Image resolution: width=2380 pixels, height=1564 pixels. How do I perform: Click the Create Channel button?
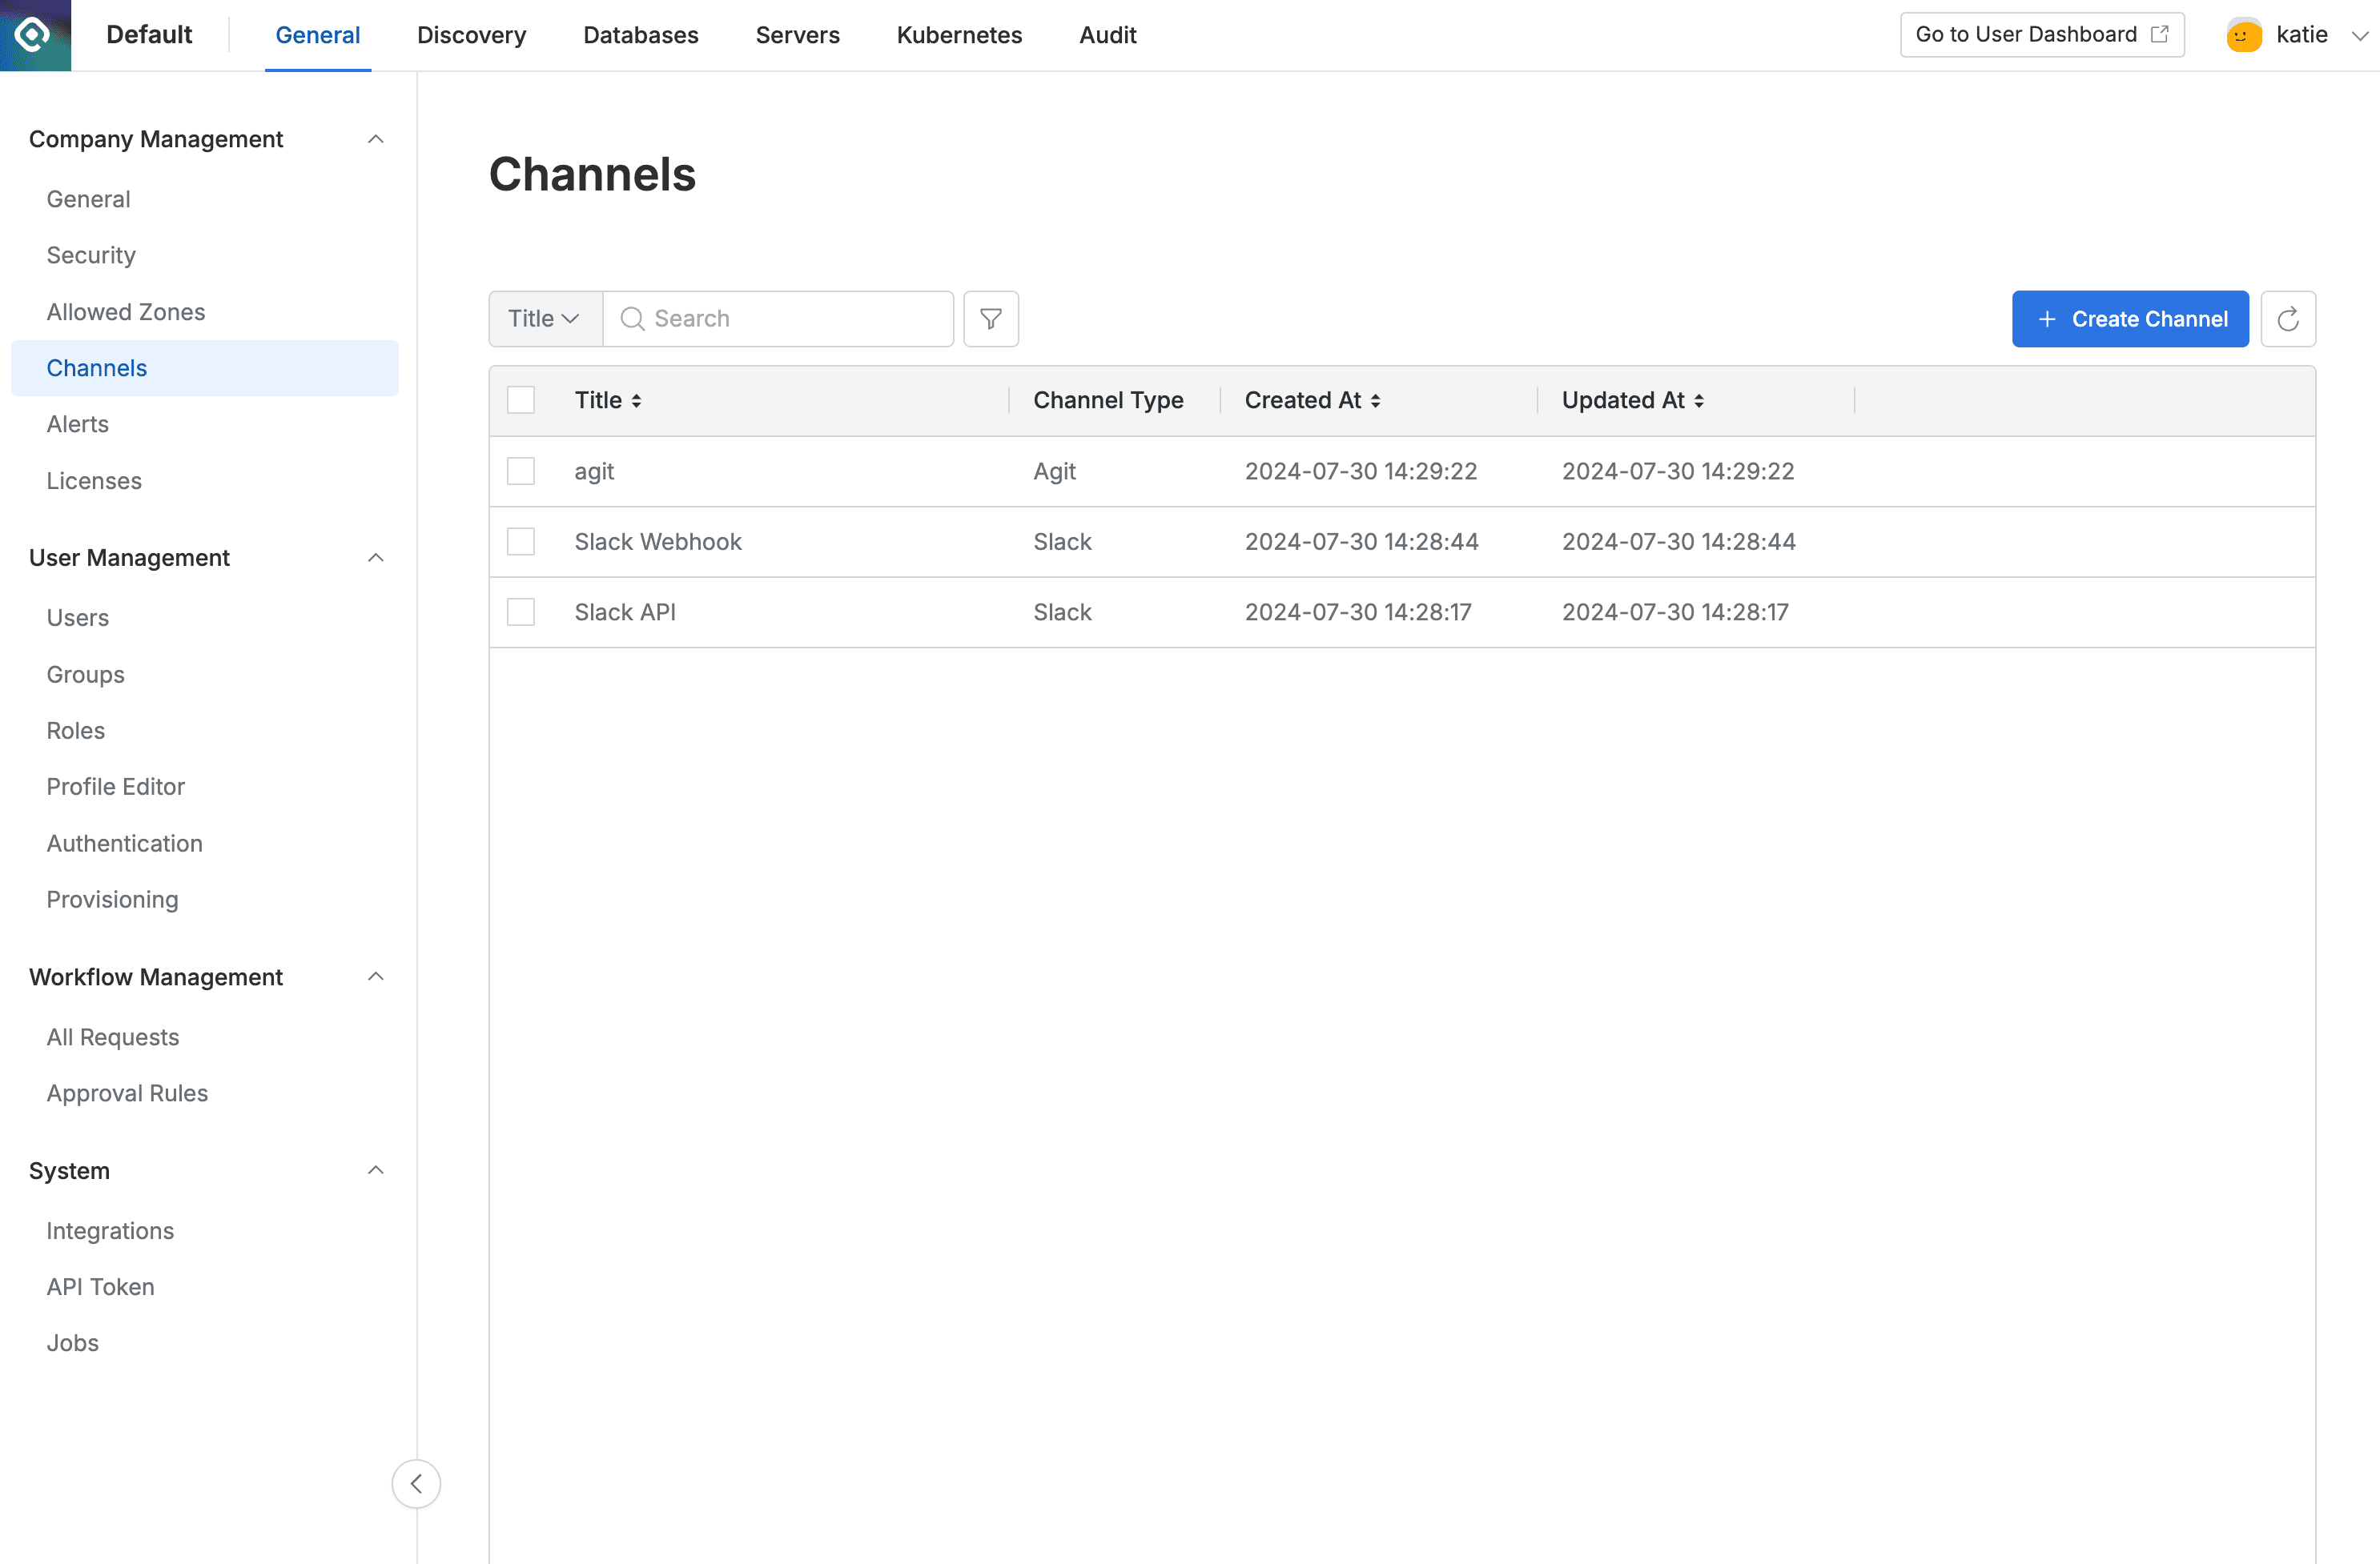[x=2130, y=319]
